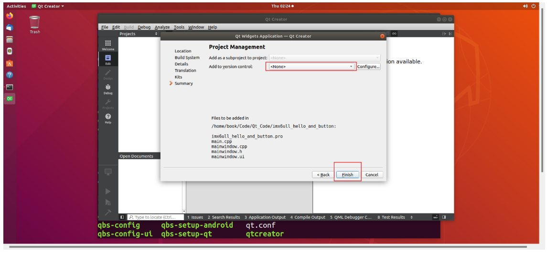Click the Run play icon
The width and height of the screenshot is (547, 253).
click(108, 192)
